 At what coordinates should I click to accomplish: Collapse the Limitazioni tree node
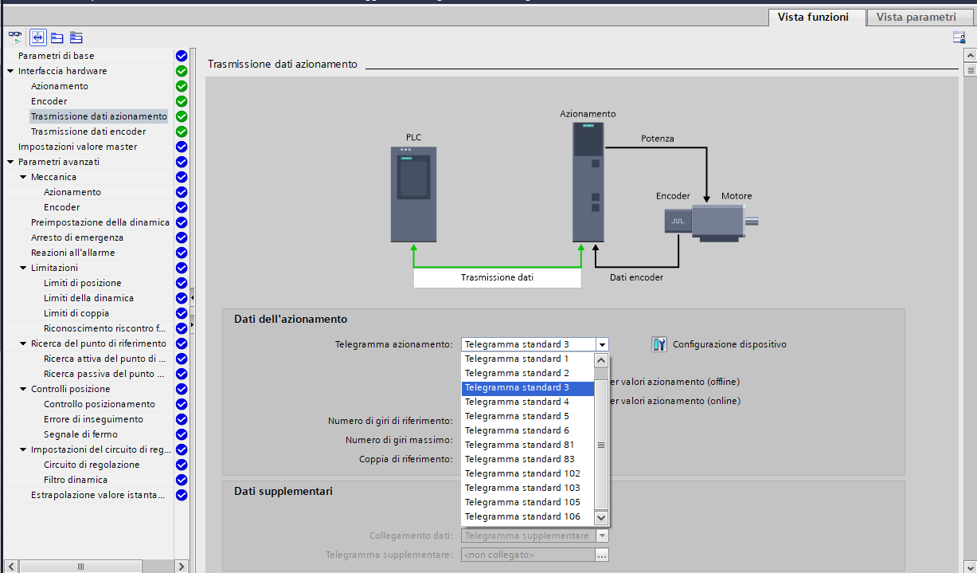coord(23,268)
